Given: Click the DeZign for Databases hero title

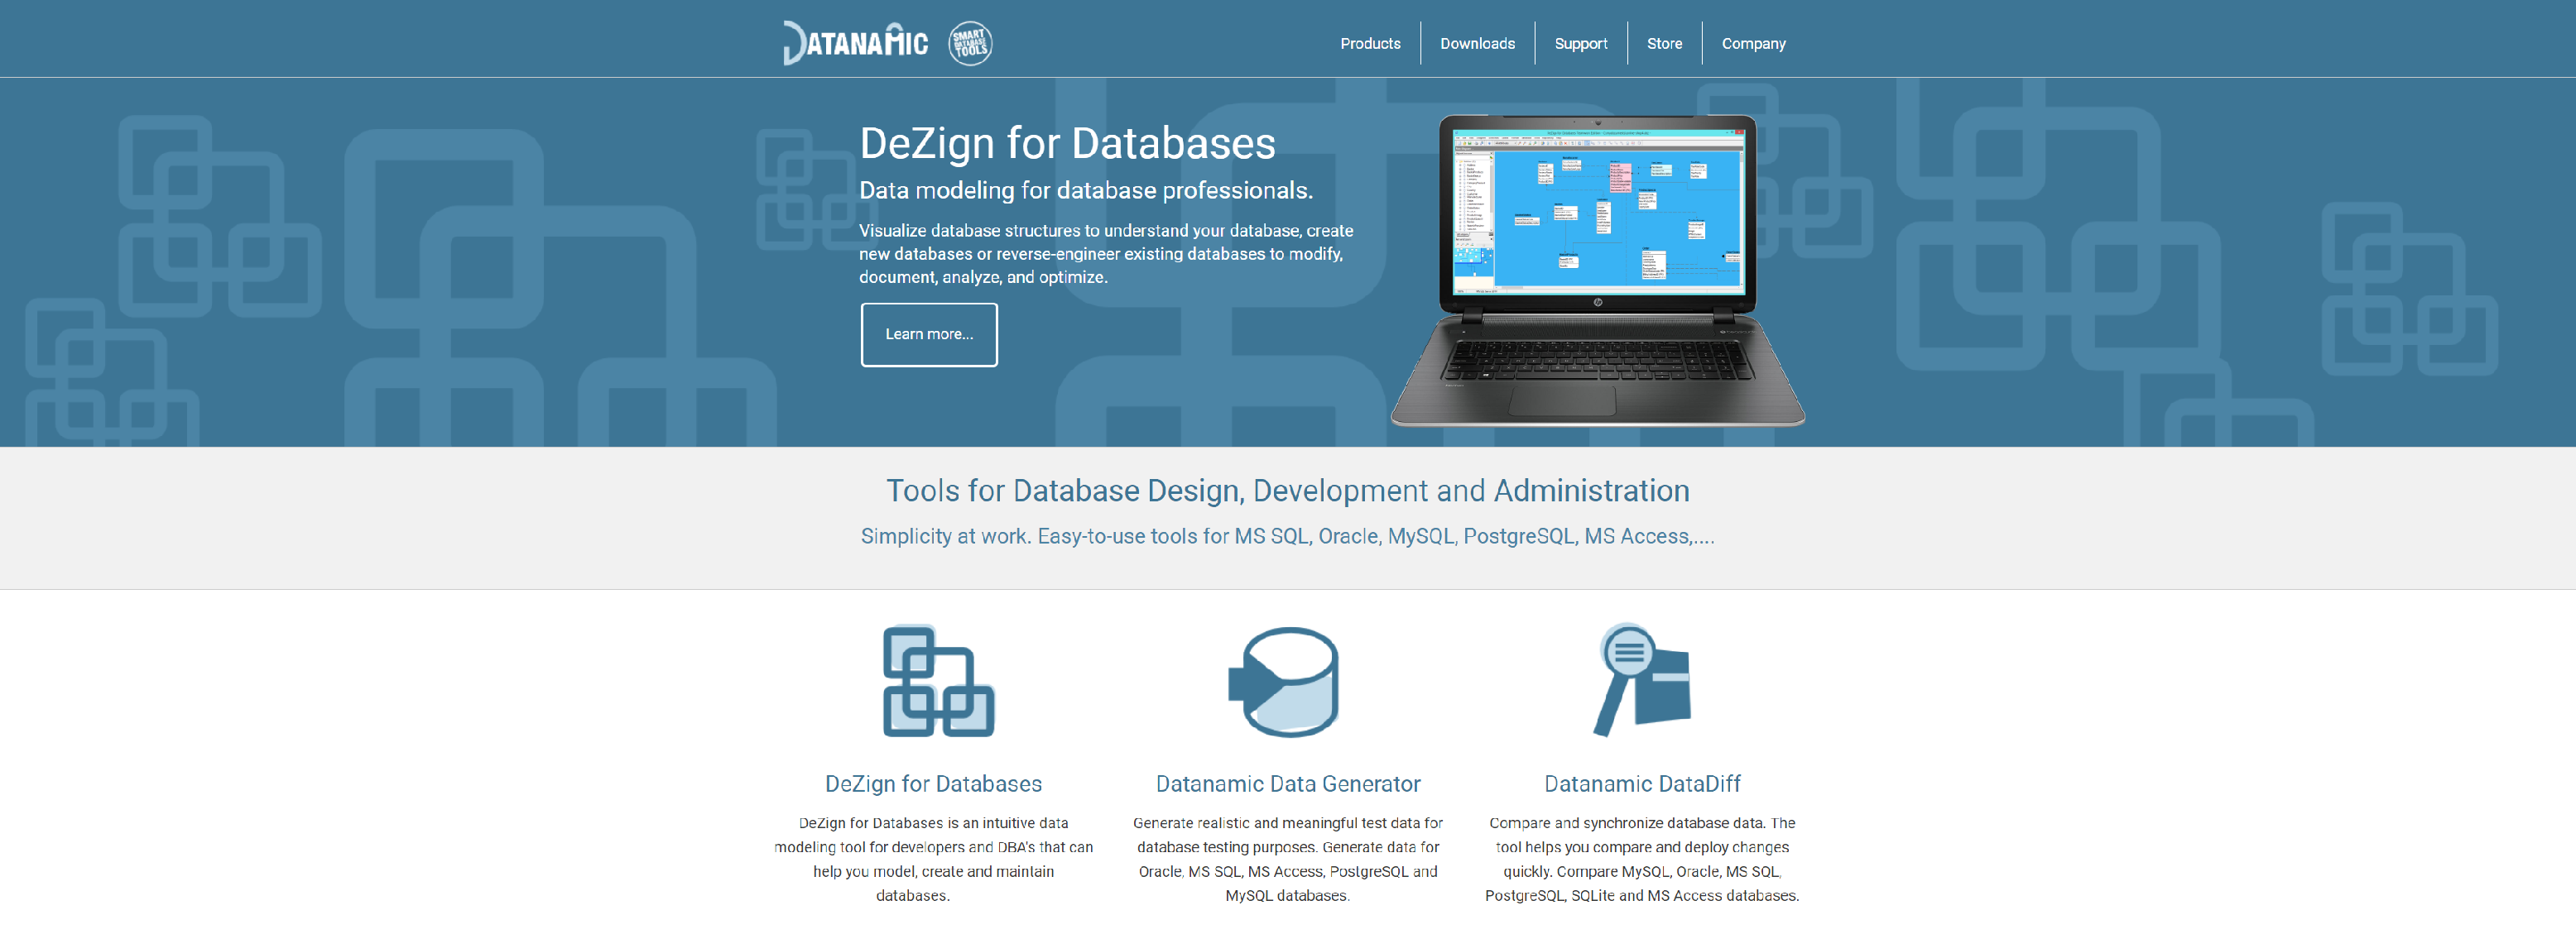Looking at the screenshot, I should (1067, 143).
